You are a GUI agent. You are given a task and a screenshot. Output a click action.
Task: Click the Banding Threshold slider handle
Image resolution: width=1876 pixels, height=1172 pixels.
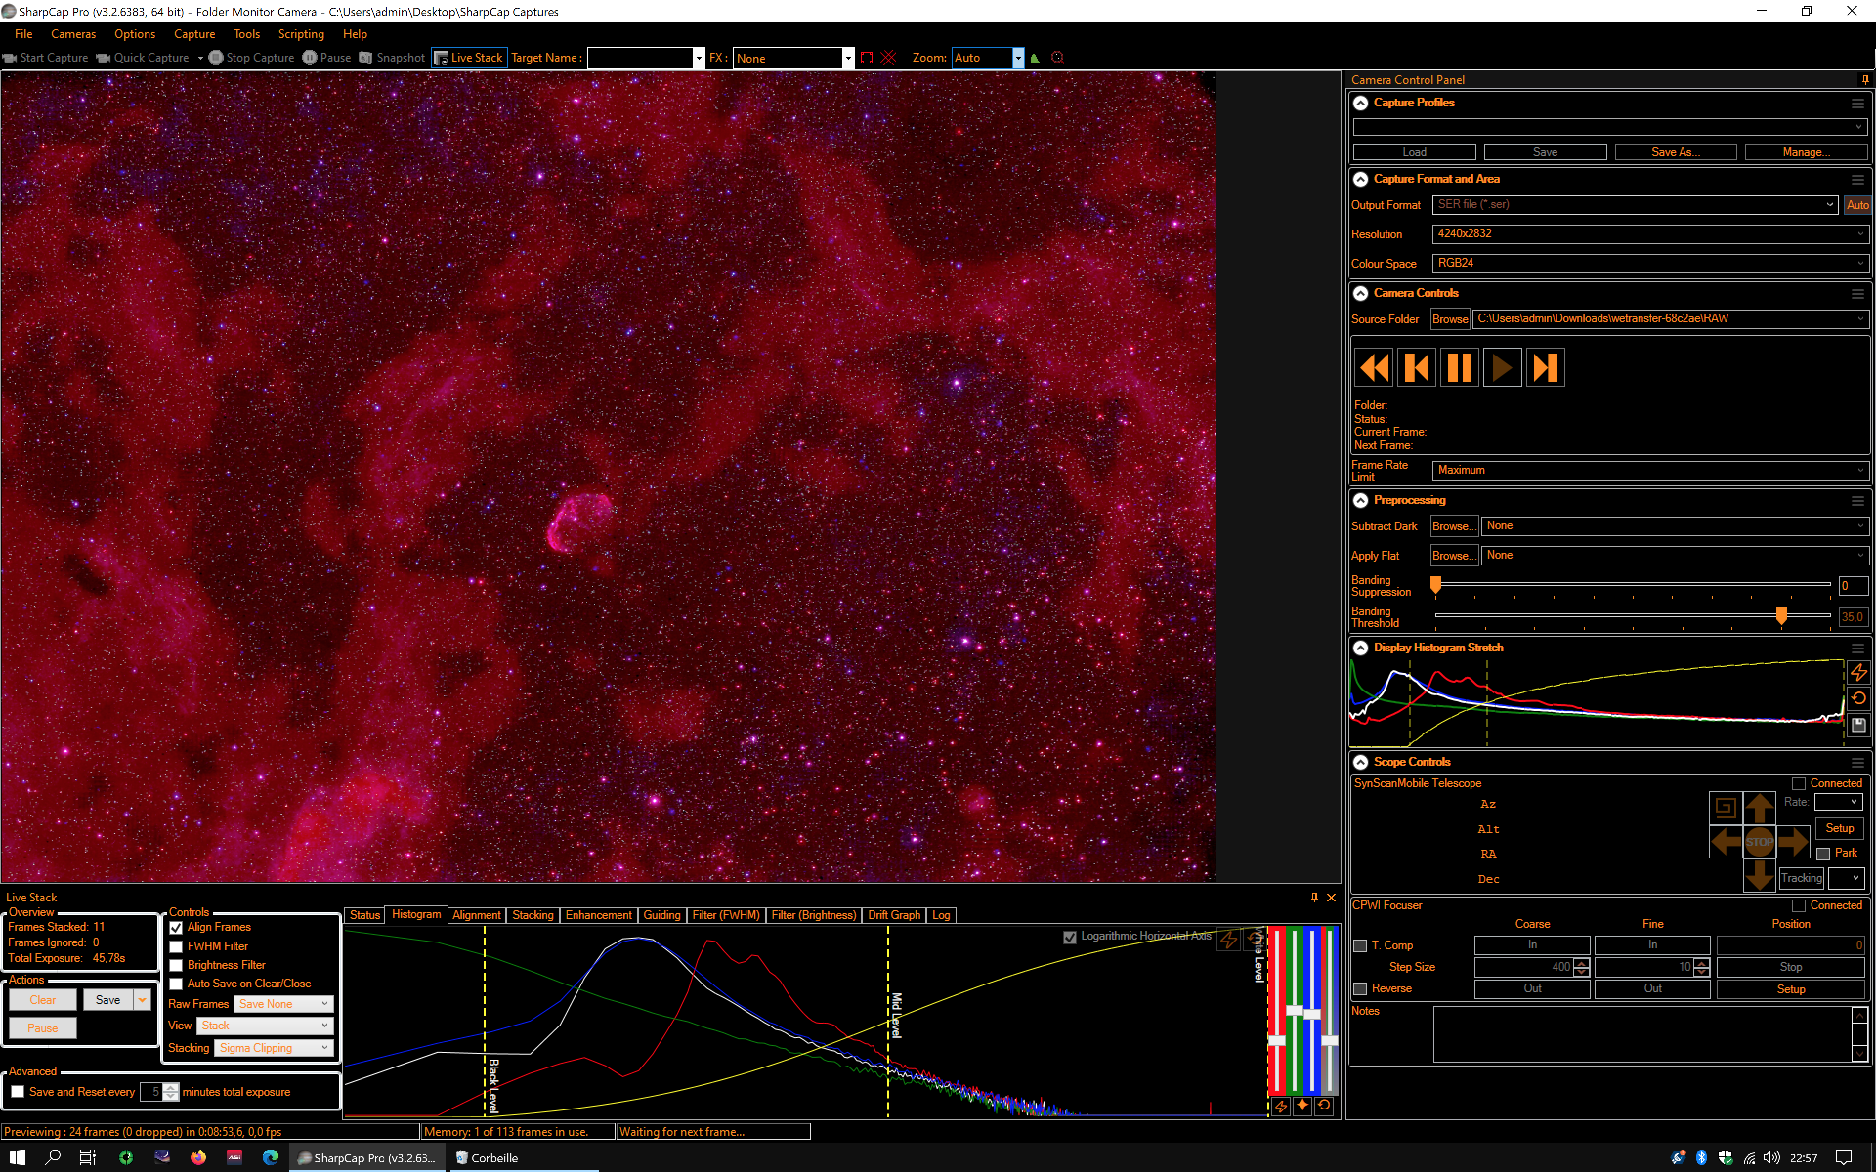pyautogui.click(x=1781, y=615)
